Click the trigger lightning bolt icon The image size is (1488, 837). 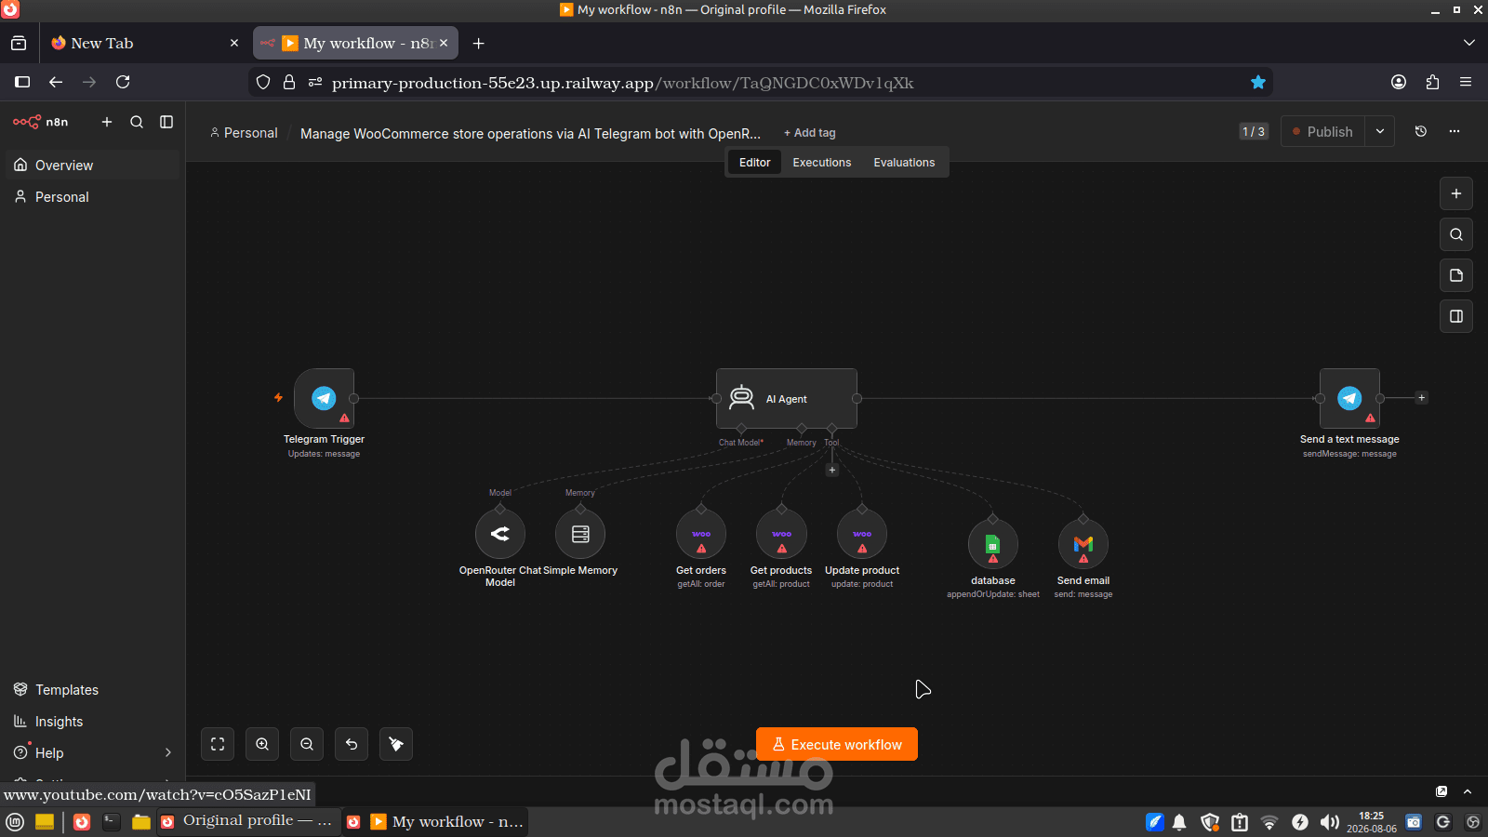point(278,397)
